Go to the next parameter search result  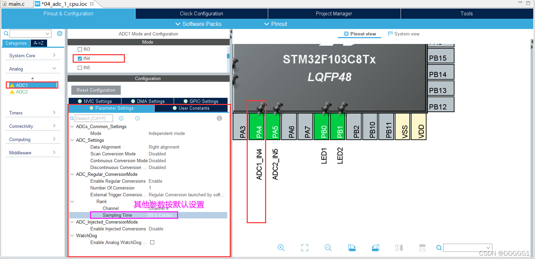138,118
